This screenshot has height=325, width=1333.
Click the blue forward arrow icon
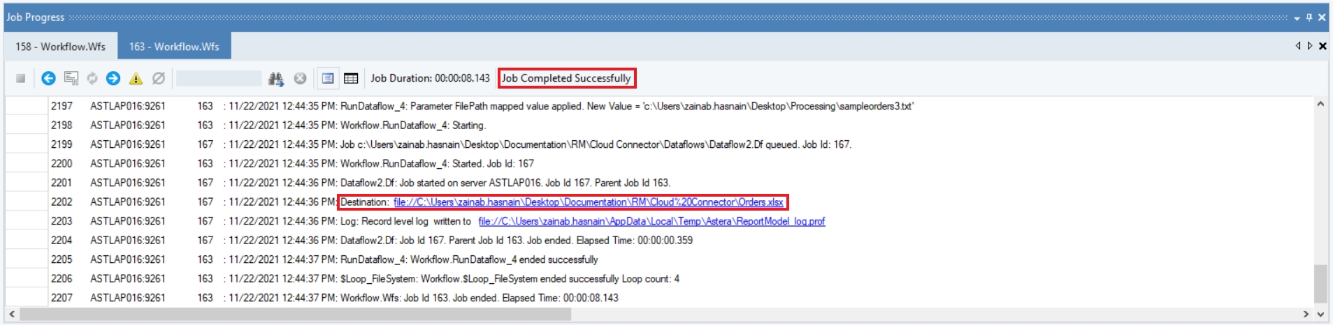point(113,79)
